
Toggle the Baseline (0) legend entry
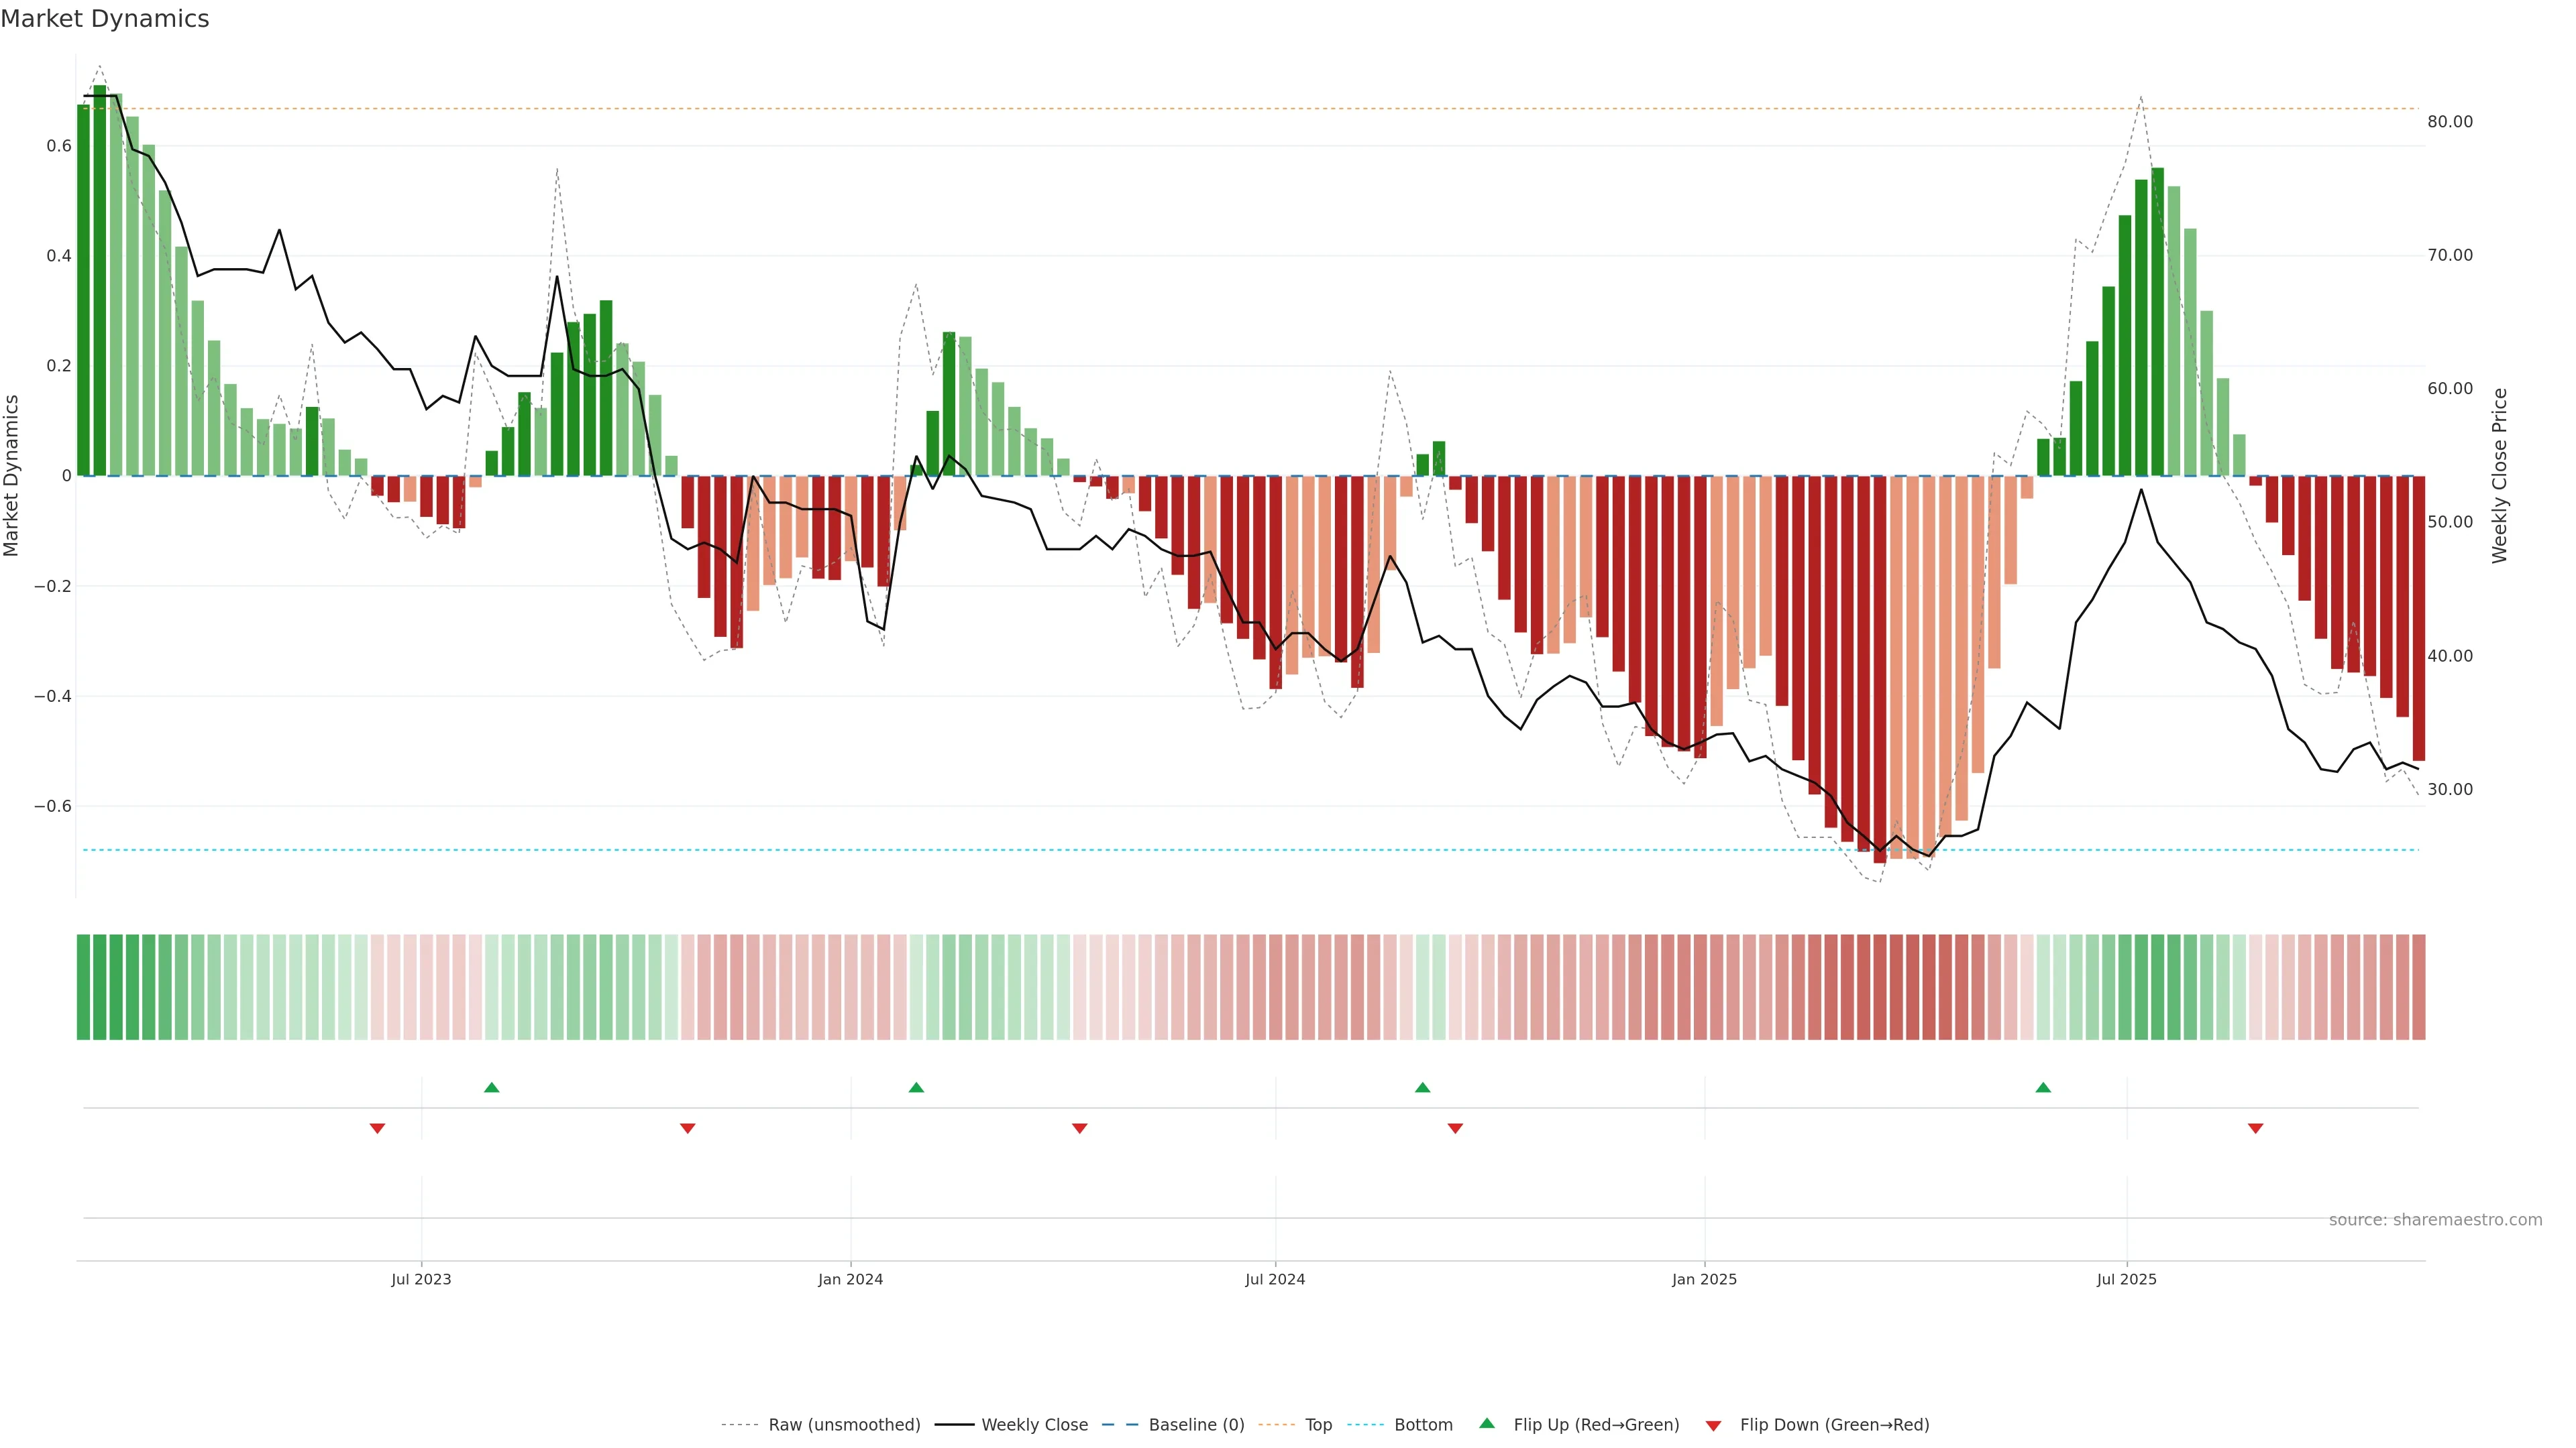[x=1196, y=1425]
